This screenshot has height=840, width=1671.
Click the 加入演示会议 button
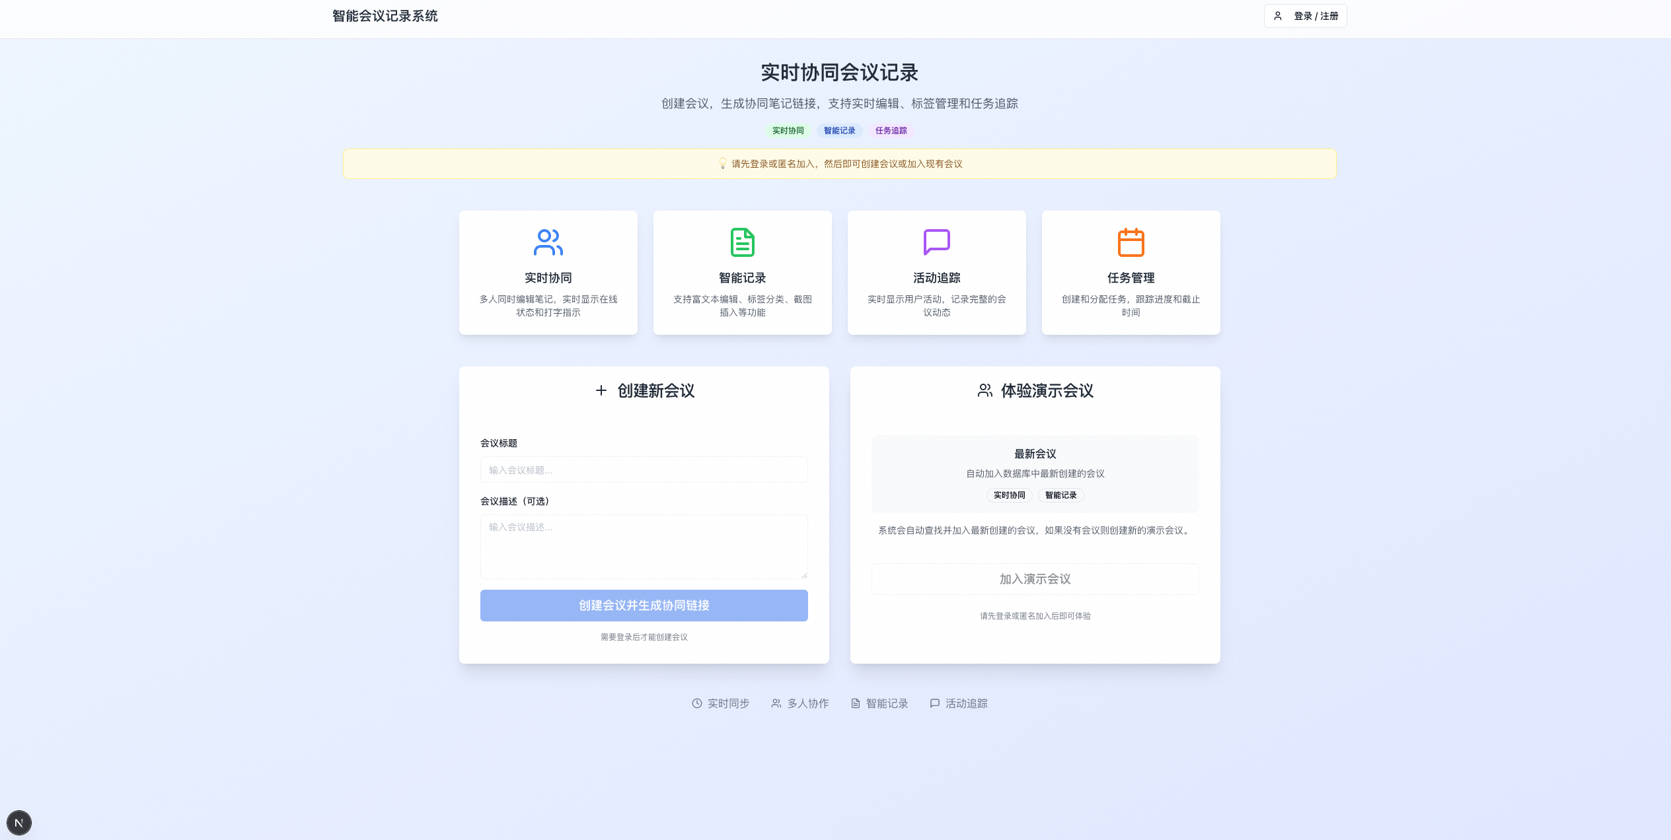point(1035,578)
